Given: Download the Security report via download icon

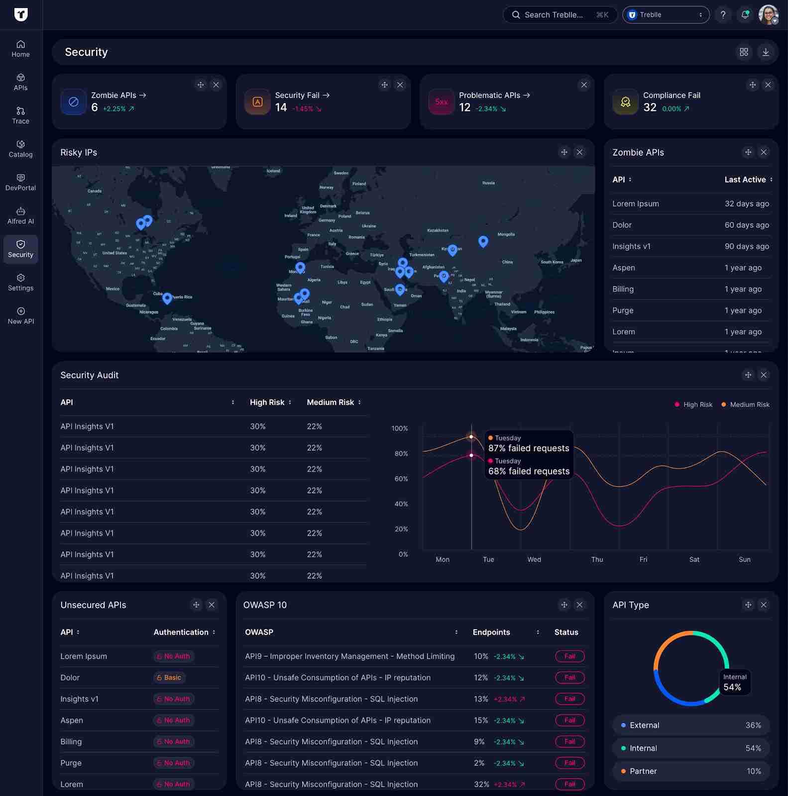Looking at the screenshot, I should click(766, 52).
